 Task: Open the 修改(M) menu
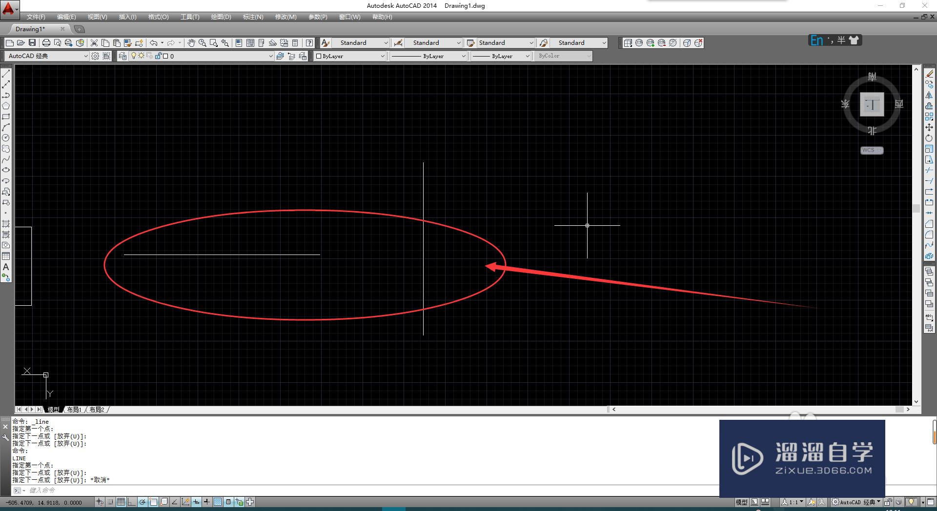tap(285, 17)
